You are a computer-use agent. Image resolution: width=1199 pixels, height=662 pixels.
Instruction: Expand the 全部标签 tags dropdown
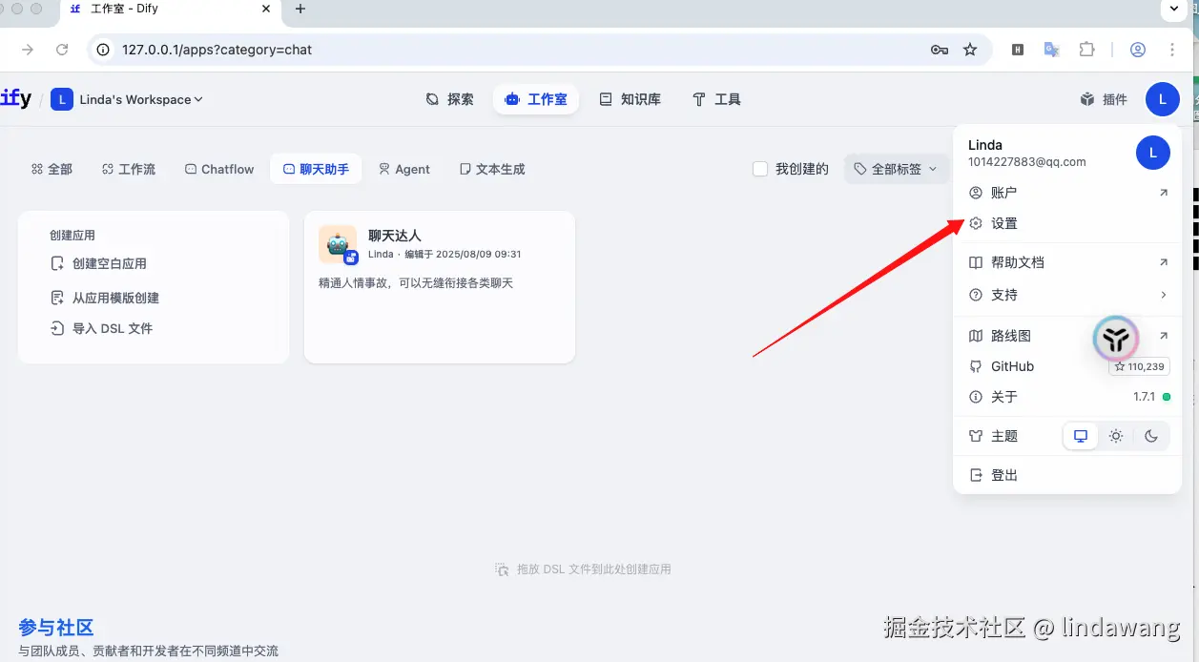pos(895,169)
